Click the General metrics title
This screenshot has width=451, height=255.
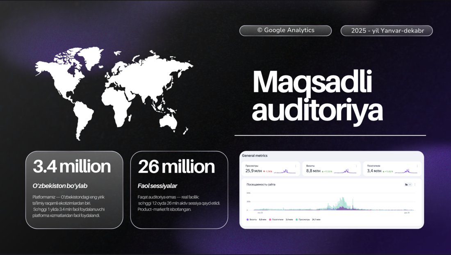coord(255,156)
